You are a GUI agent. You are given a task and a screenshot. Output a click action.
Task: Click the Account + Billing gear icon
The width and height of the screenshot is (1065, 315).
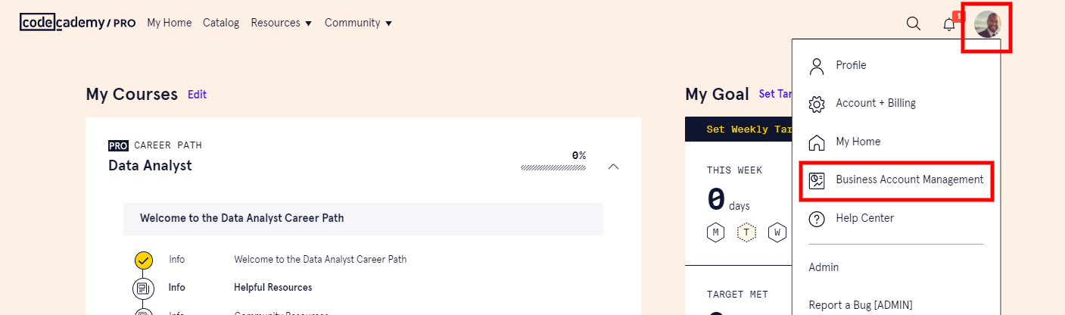click(817, 104)
